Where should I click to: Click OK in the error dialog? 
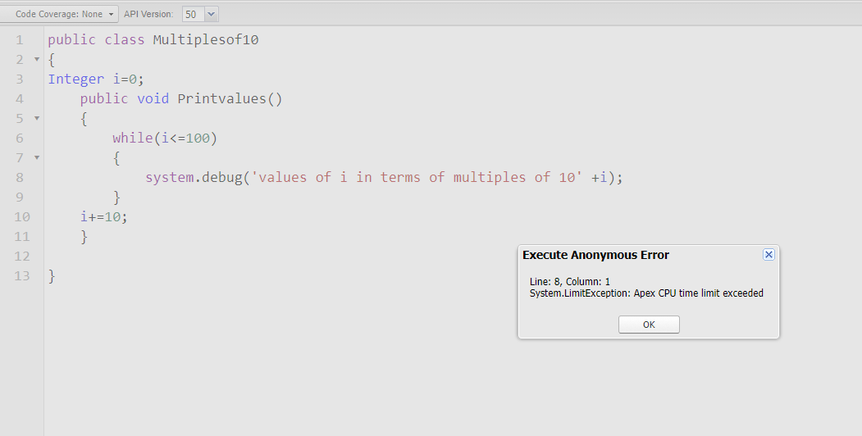(649, 325)
